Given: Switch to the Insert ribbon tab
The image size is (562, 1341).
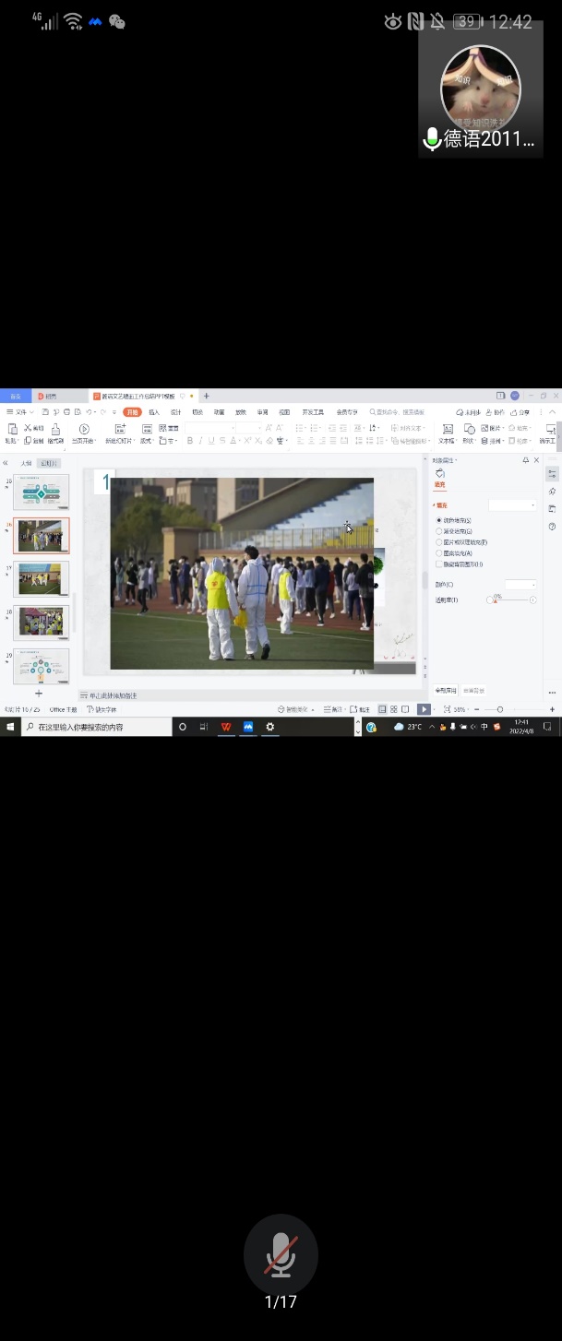Looking at the screenshot, I should tap(154, 412).
